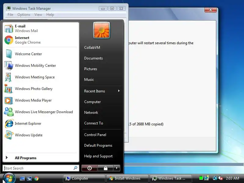The image size is (244, 183).
Task: Click the Windows Sidebar tray icon
Action: 206,178
